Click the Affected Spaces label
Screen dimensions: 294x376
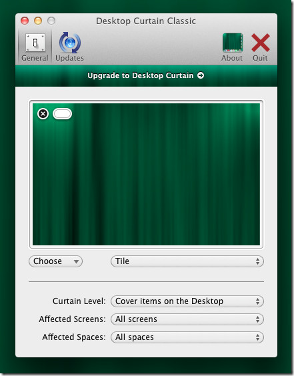[74, 337]
